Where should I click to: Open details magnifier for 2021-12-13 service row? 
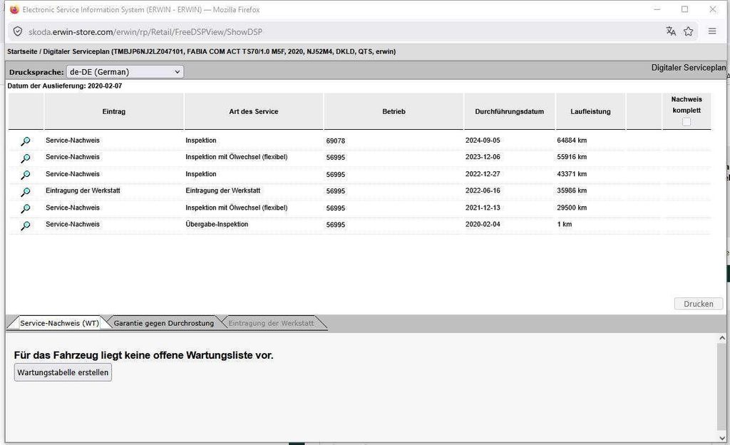pos(26,208)
